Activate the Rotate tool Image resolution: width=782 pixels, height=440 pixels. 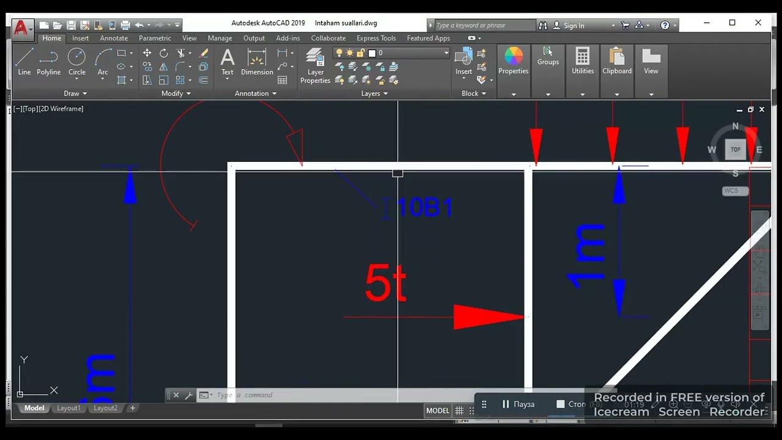point(164,53)
